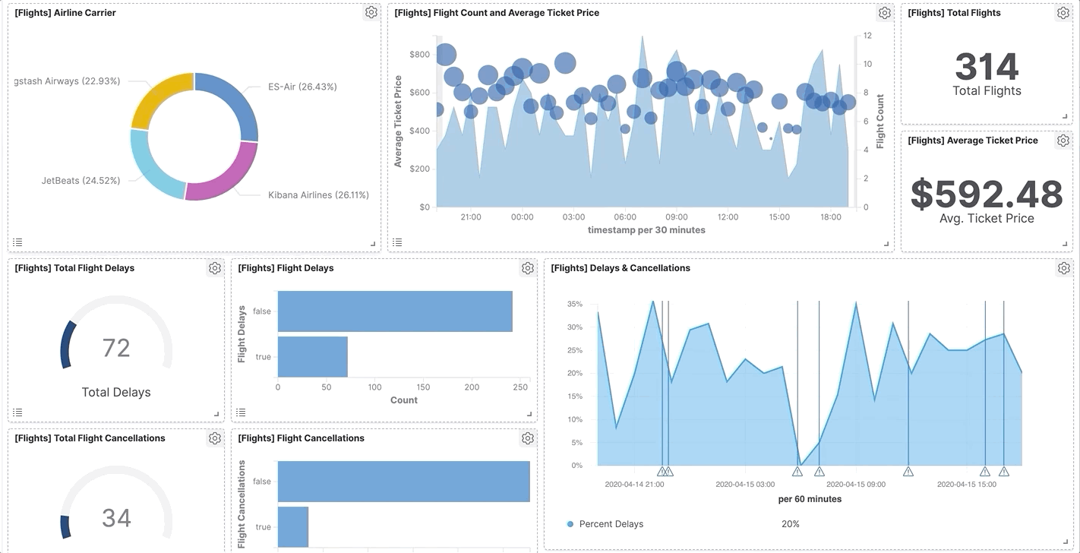The height and width of the screenshot is (553, 1080).
Task: Click the 'false' bar in Flight Cancellations chart
Action: point(404,482)
